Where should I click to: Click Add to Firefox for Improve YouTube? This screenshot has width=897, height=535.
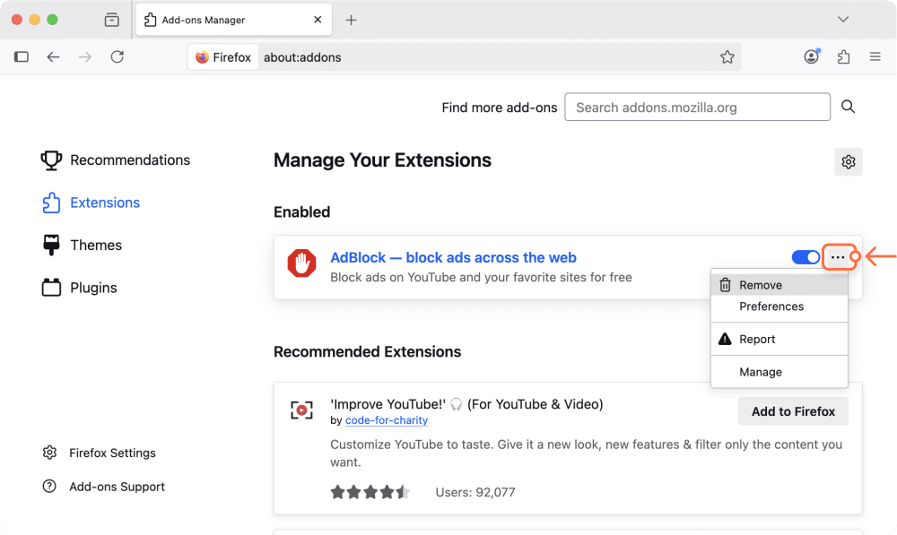tap(793, 411)
